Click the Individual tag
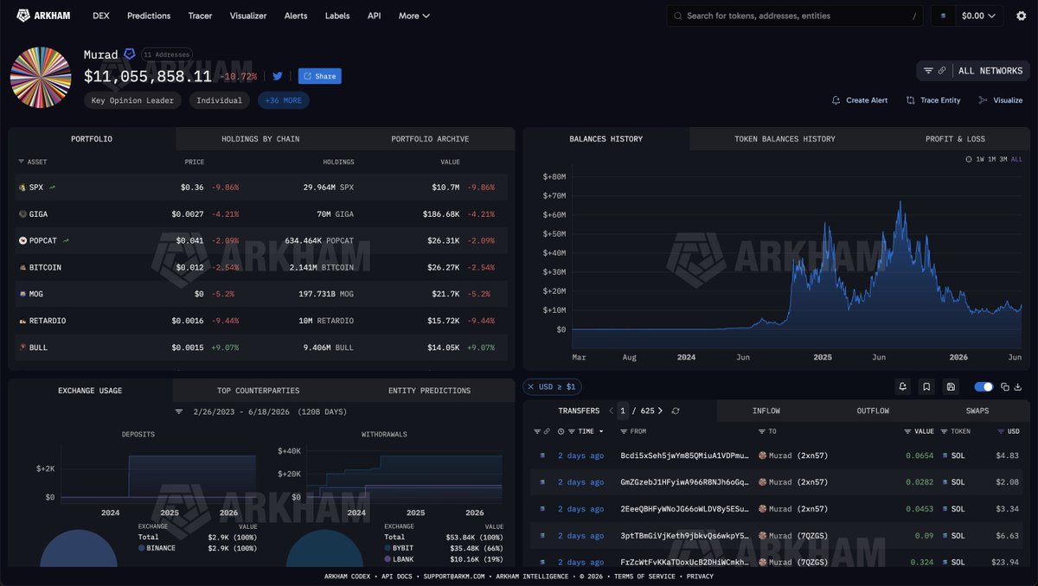The height and width of the screenshot is (586, 1038). point(220,100)
